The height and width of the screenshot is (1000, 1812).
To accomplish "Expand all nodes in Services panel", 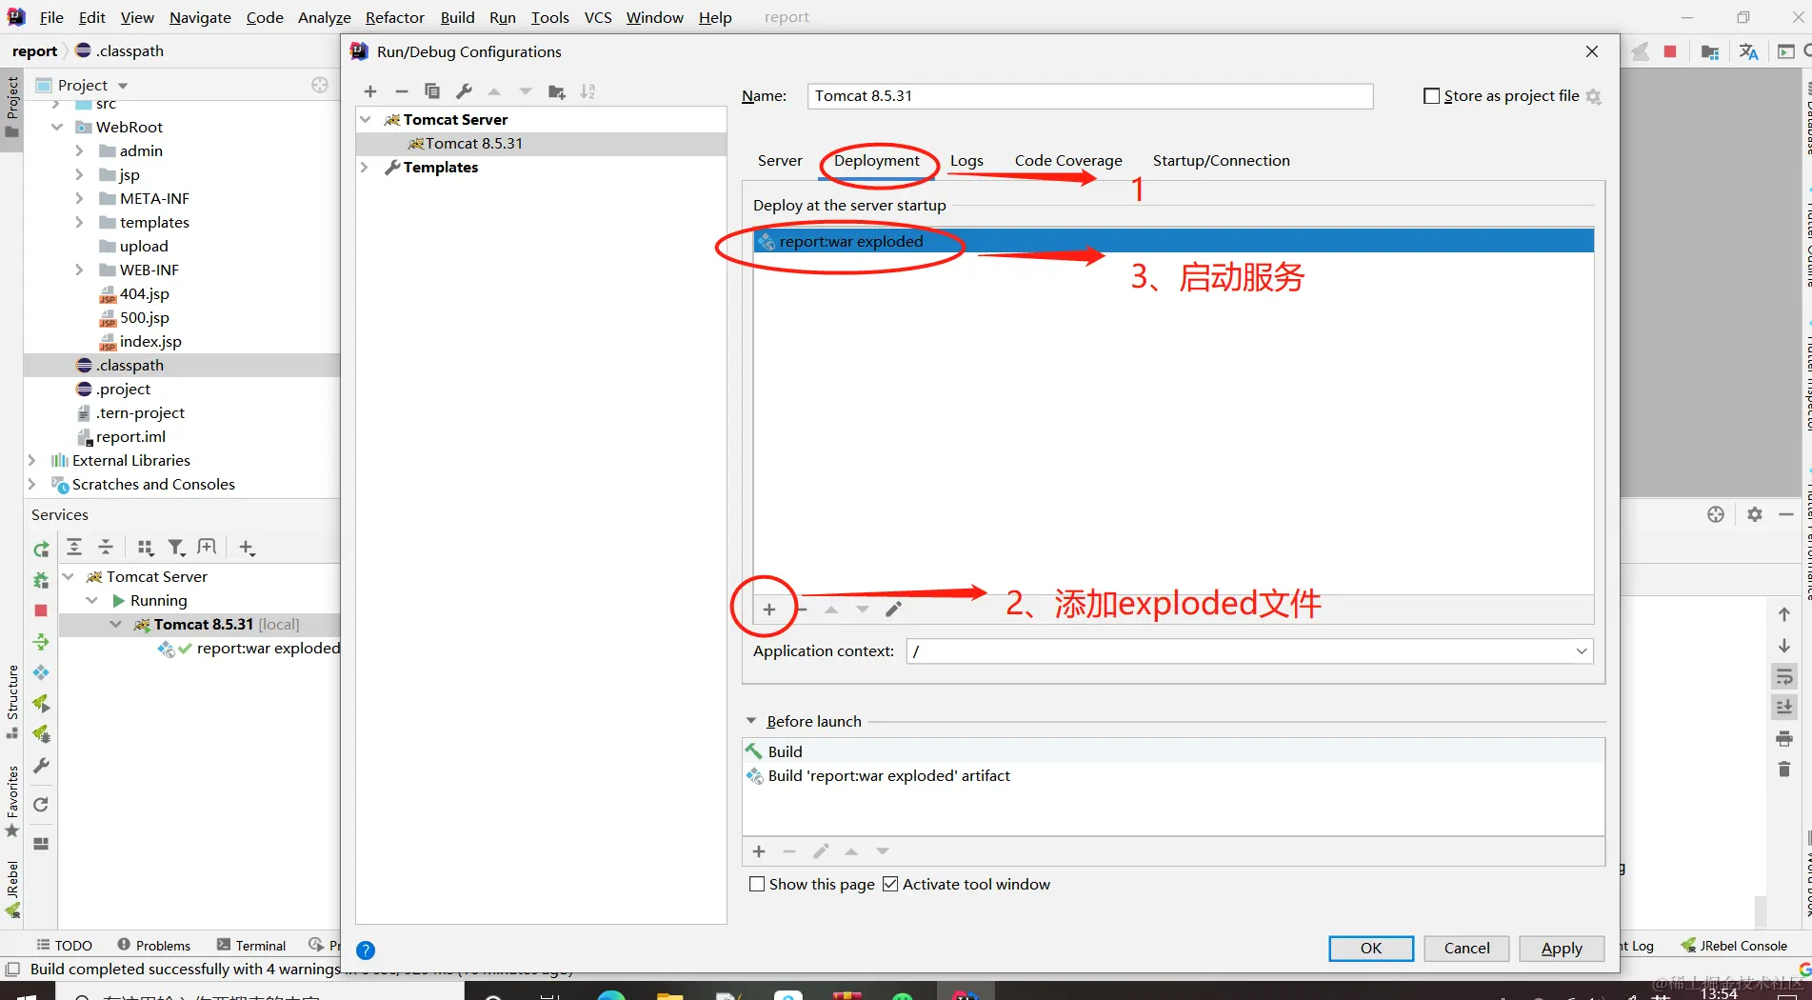I will (74, 547).
